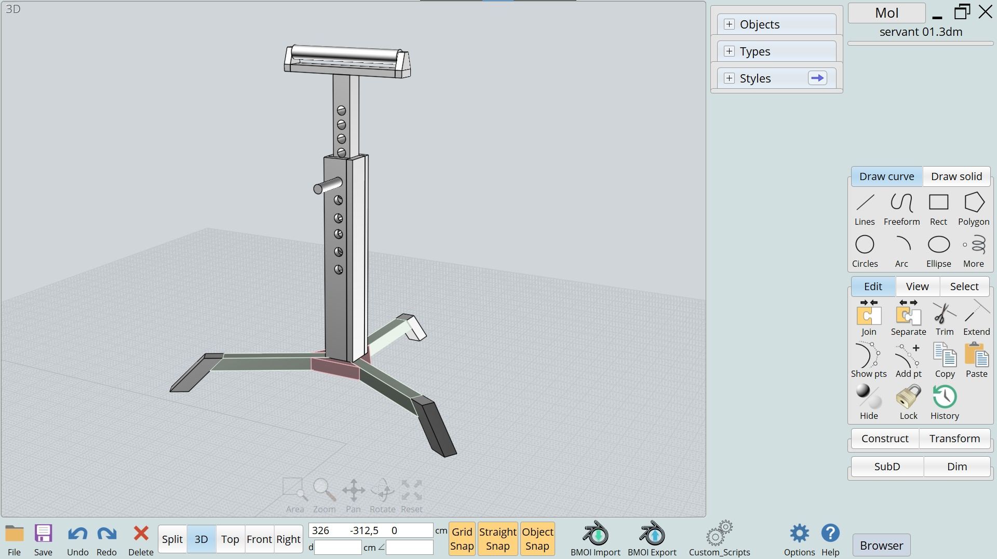
Task: Open Custom_Scripts gears icon
Action: click(719, 534)
